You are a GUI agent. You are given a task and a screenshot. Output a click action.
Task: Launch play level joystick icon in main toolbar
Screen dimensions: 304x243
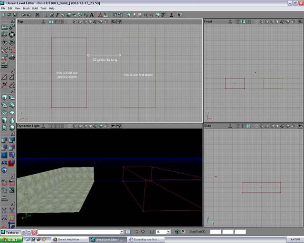point(171,15)
